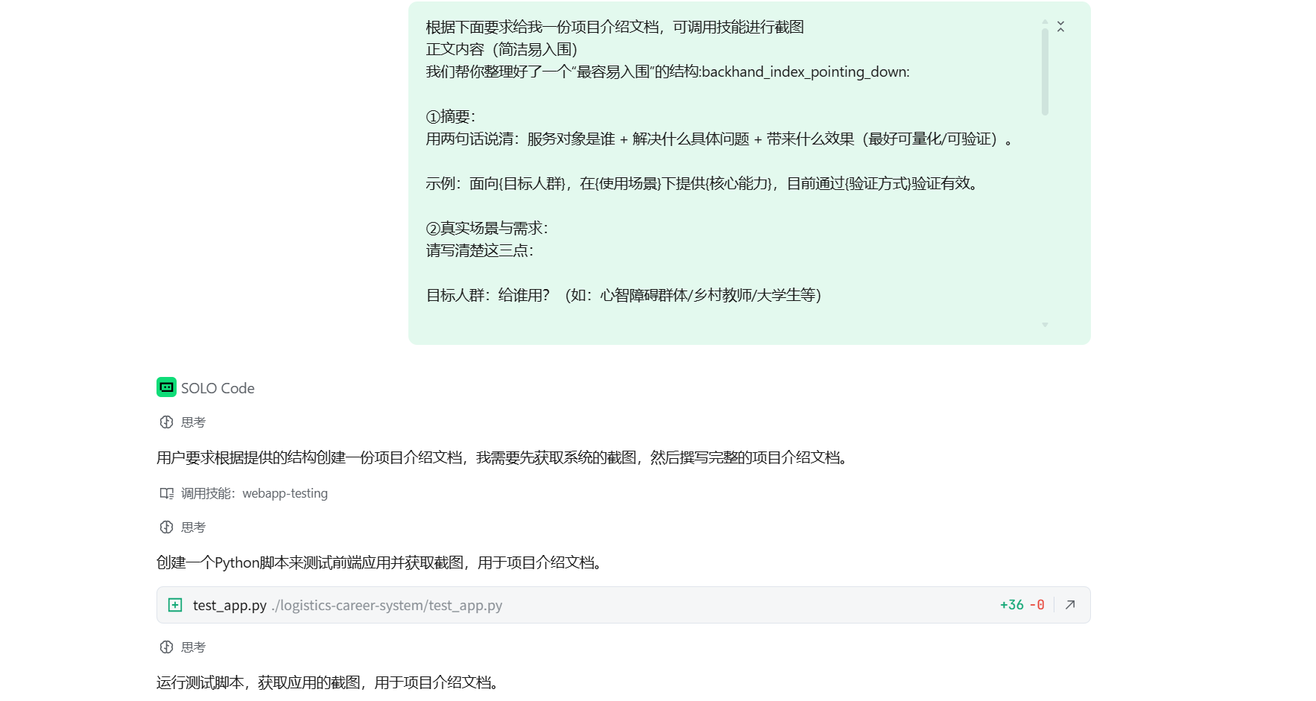Image resolution: width=1316 pixels, height=701 pixels.
Task: Click the plus icon beside test_app.py
Action: (x=175, y=605)
